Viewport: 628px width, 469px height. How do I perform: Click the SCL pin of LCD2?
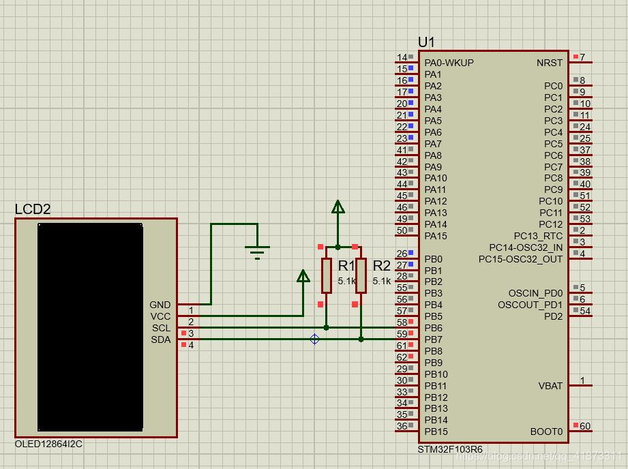160,328
